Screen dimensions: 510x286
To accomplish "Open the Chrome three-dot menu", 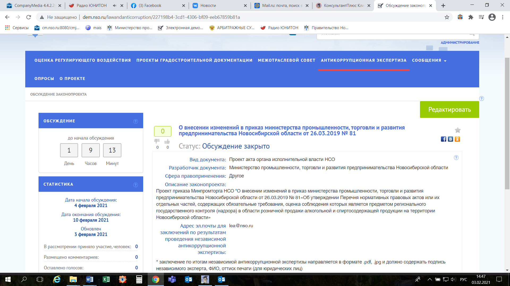I will pyautogui.click(x=503, y=17).
